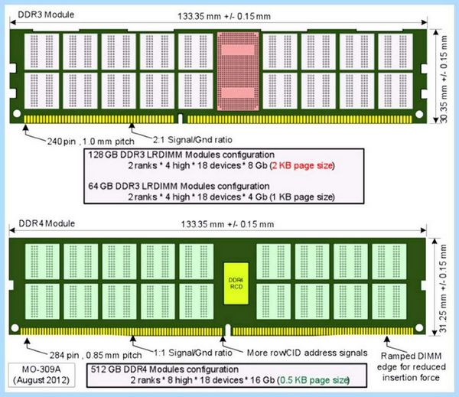Click "128 GB DDR3 LRDIMM Modules configuration" line

[x=181, y=155]
